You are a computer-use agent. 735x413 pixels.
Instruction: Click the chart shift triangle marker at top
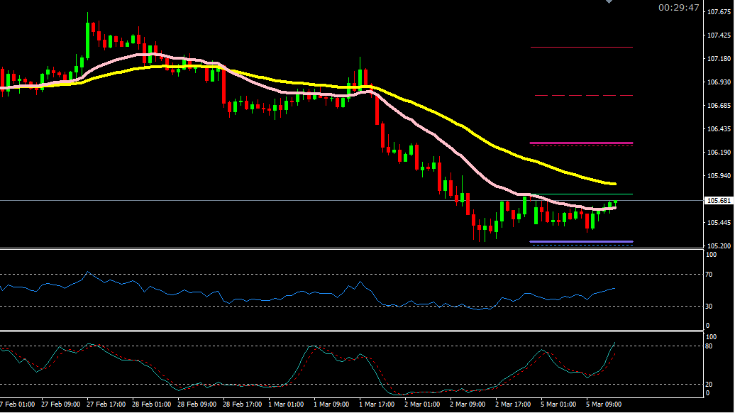[x=609, y=1]
